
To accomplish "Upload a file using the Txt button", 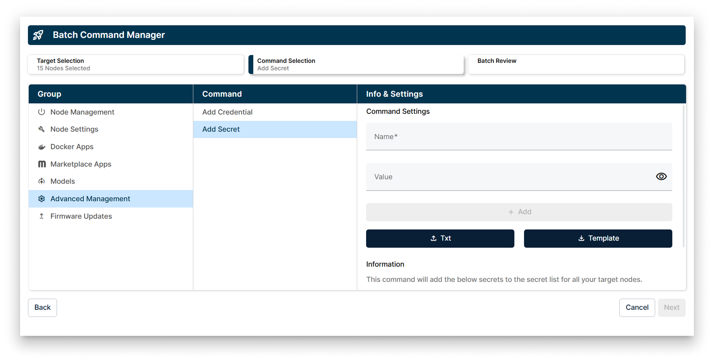I will click(440, 238).
